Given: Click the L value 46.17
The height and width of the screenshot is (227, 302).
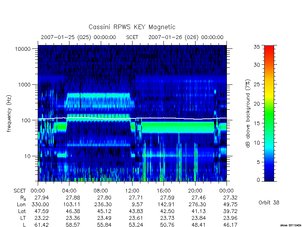Looking at the screenshot, I should (230, 225).
